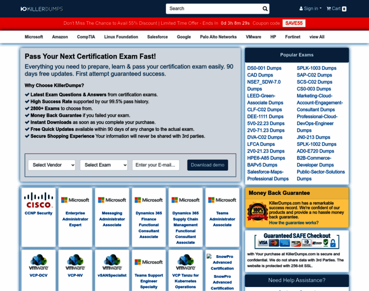This screenshot has width=369, height=291.
Task: Open the CompTIA vendor menu
Action: tap(86, 37)
